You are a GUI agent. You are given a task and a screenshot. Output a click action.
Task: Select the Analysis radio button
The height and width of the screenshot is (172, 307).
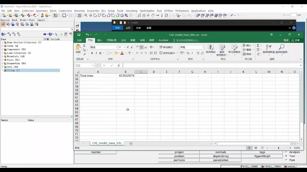(x=286, y=152)
